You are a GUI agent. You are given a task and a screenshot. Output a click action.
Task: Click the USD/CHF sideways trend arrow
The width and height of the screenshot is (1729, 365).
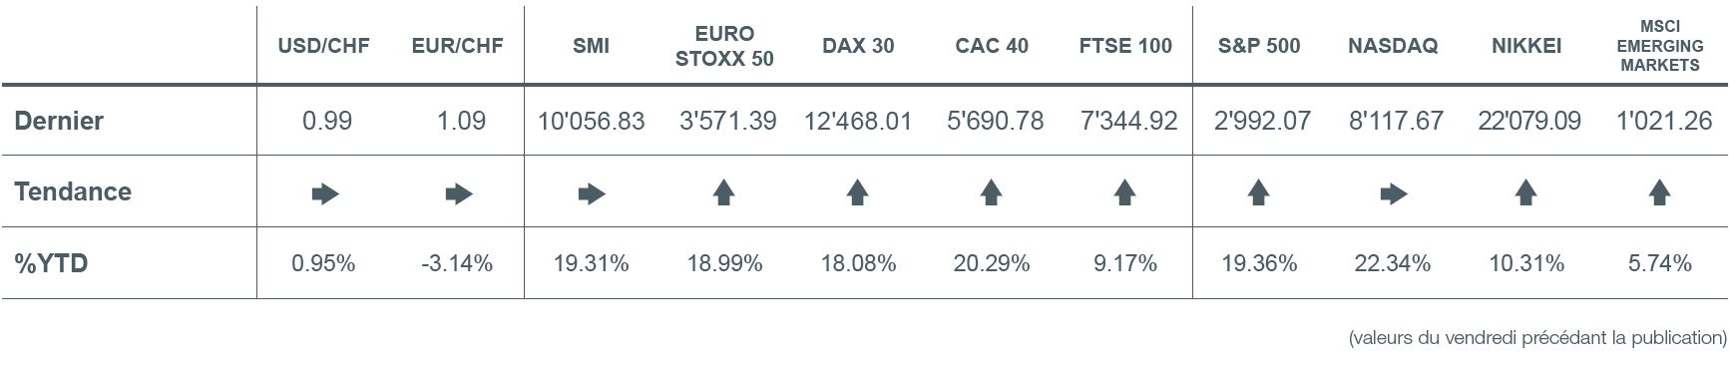325,193
